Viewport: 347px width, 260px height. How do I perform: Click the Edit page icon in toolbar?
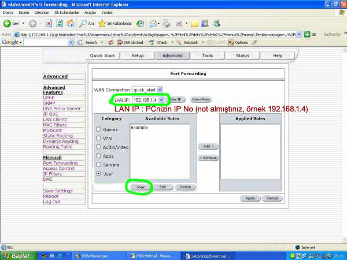point(179,24)
